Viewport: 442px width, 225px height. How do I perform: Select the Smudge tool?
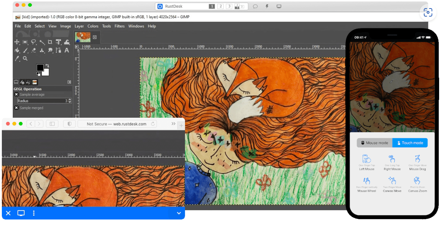click(50, 50)
